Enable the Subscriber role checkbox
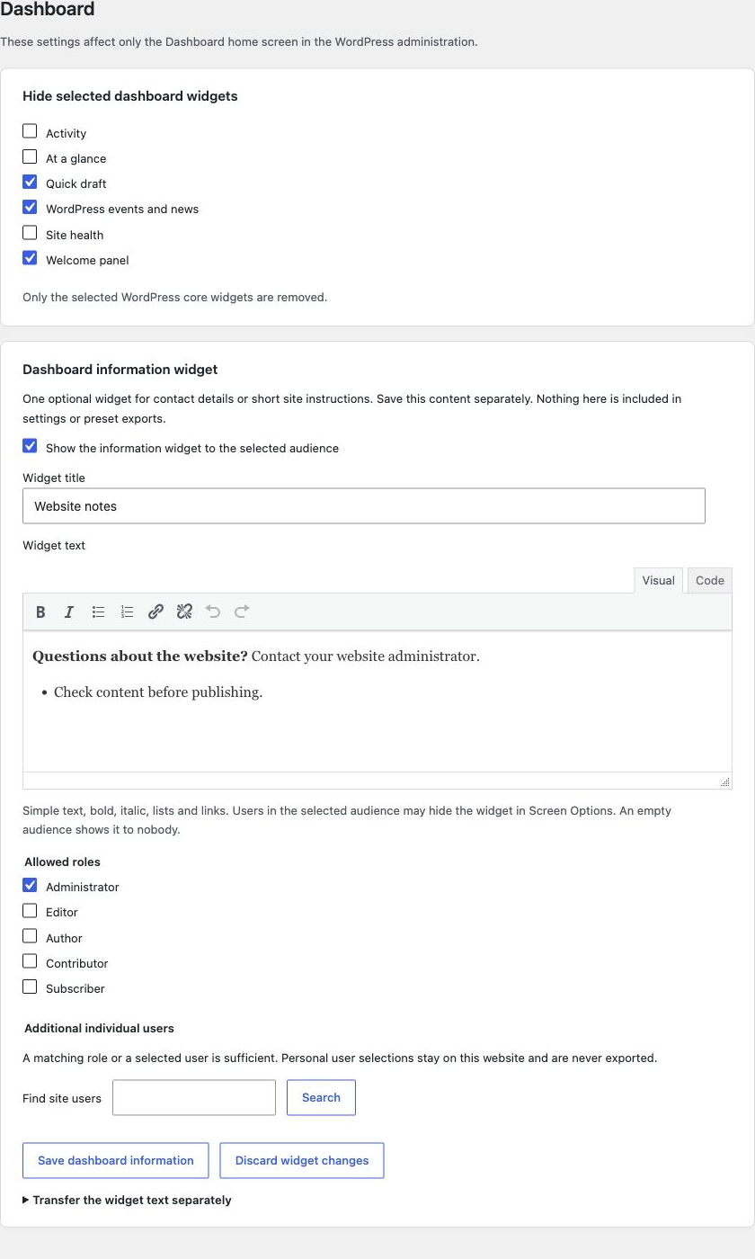 click(x=30, y=987)
